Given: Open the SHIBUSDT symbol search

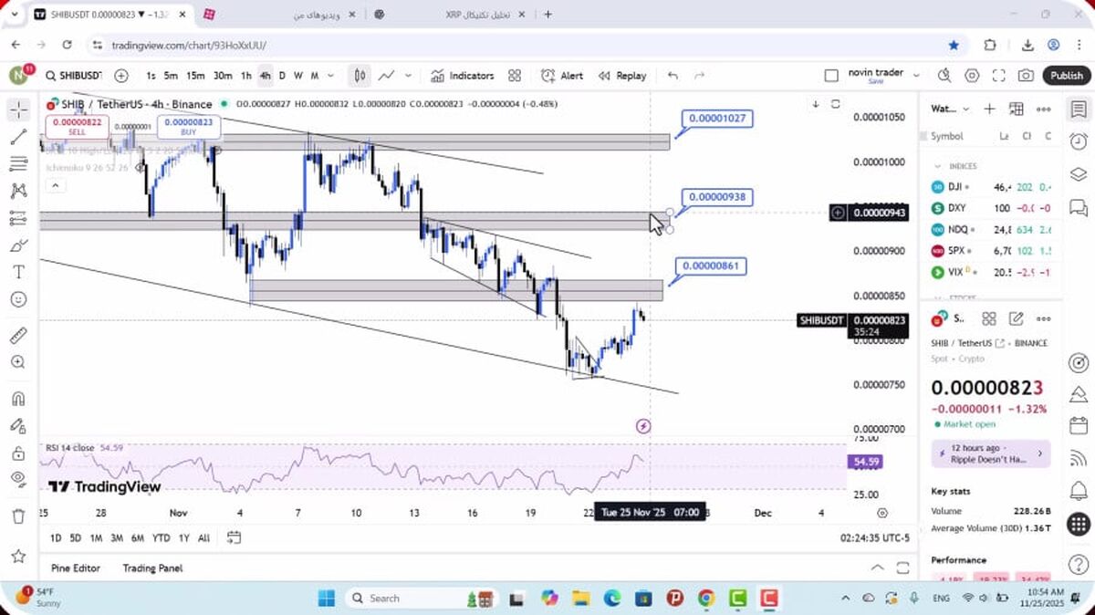Looking at the screenshot, I should click(x=73, y=76).
